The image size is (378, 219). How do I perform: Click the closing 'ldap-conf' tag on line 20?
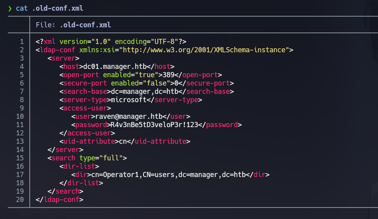click(59, 200)
